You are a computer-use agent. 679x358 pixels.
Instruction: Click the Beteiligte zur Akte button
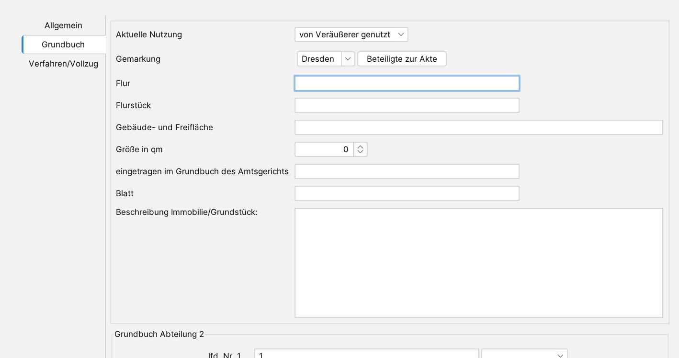pos(402,59)
